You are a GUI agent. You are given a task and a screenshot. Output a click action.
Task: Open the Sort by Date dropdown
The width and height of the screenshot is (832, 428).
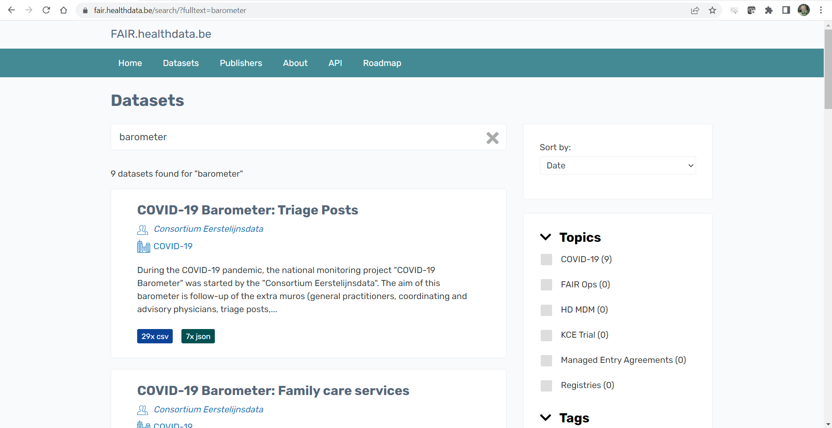(x=618, y=165)
